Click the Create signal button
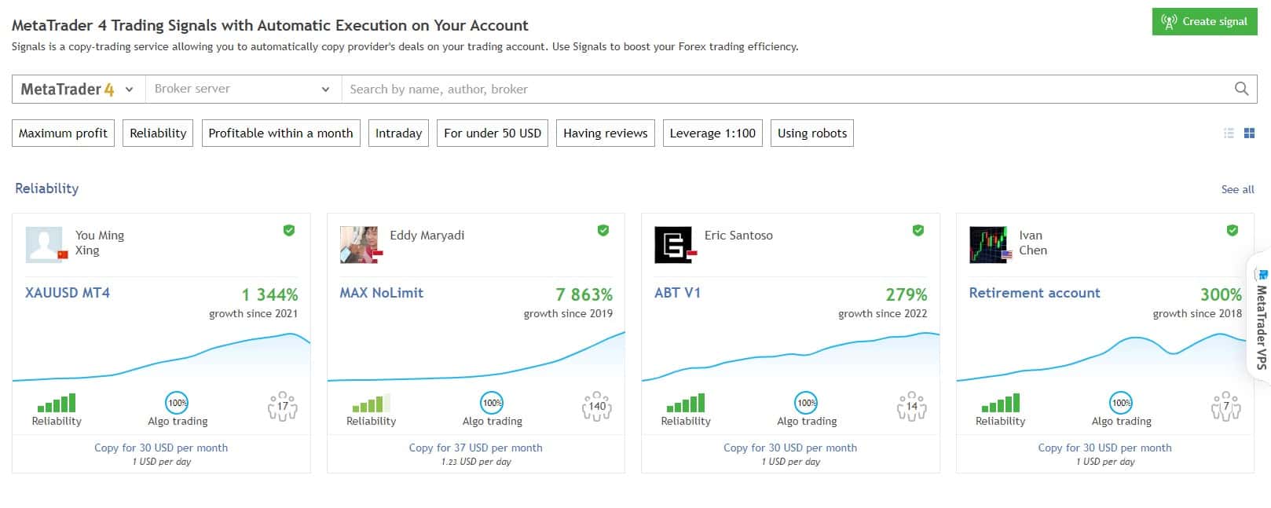1271x508 pixels. tap(1204, 21)
